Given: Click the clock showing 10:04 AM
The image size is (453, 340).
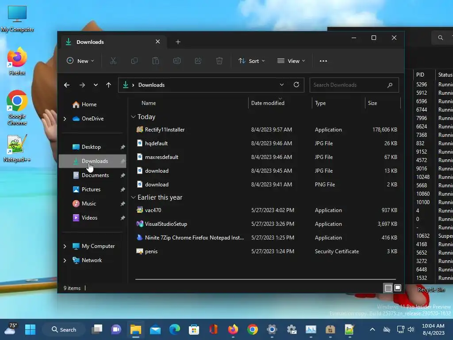Looking at the screenshot, I should point(433,326).
